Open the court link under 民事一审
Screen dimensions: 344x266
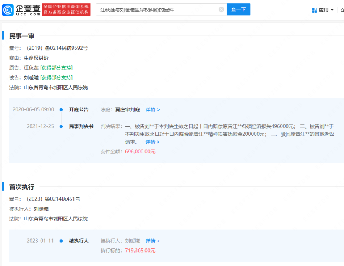point(56,87)
